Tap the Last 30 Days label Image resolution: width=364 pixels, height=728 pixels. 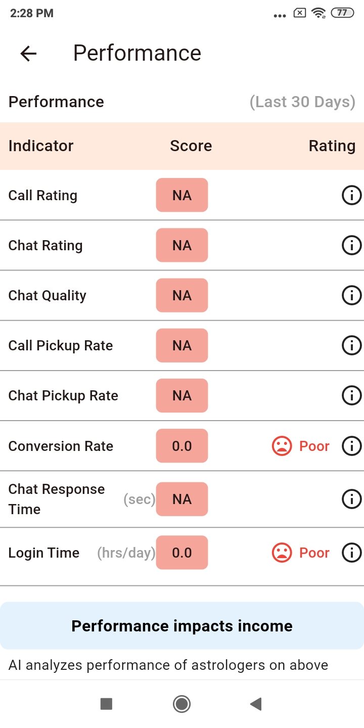pyautogui.click(x=302, y=102)
